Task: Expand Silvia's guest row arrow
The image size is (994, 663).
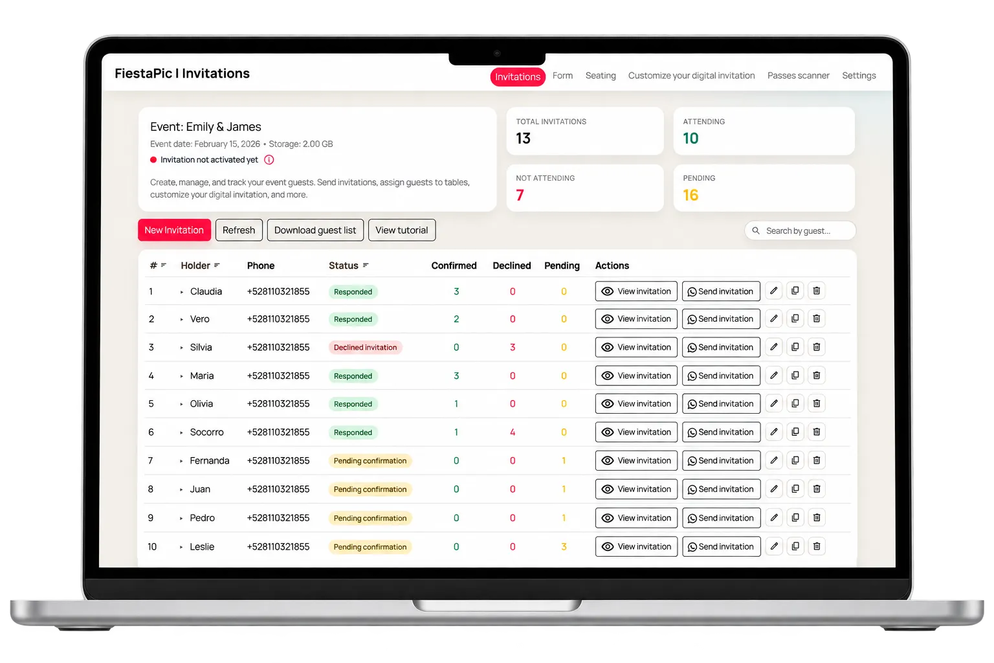Action: [x=182, y=348]
